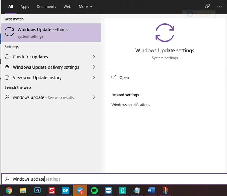Click Open in the preview pane
This screenshot has height=196, width=227.
tap(165, 77)
